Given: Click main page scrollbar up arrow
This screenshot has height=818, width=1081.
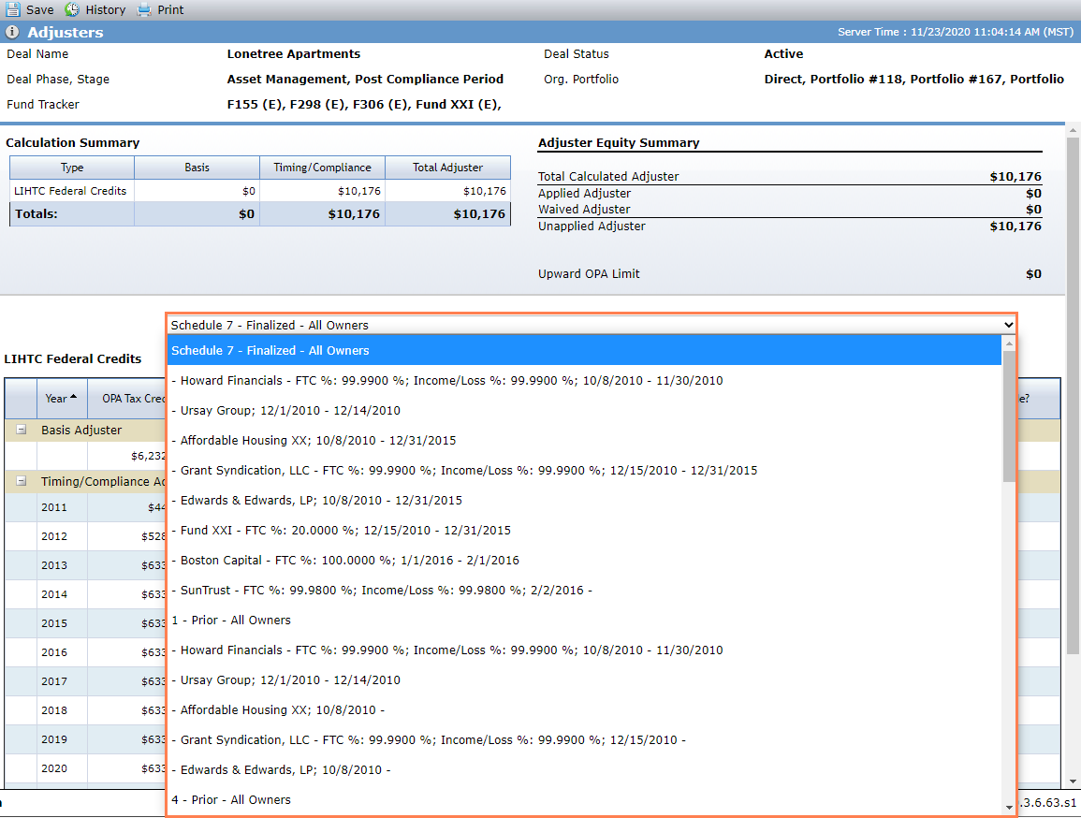Looking at the screenshot, I should tap(1072, 129).
